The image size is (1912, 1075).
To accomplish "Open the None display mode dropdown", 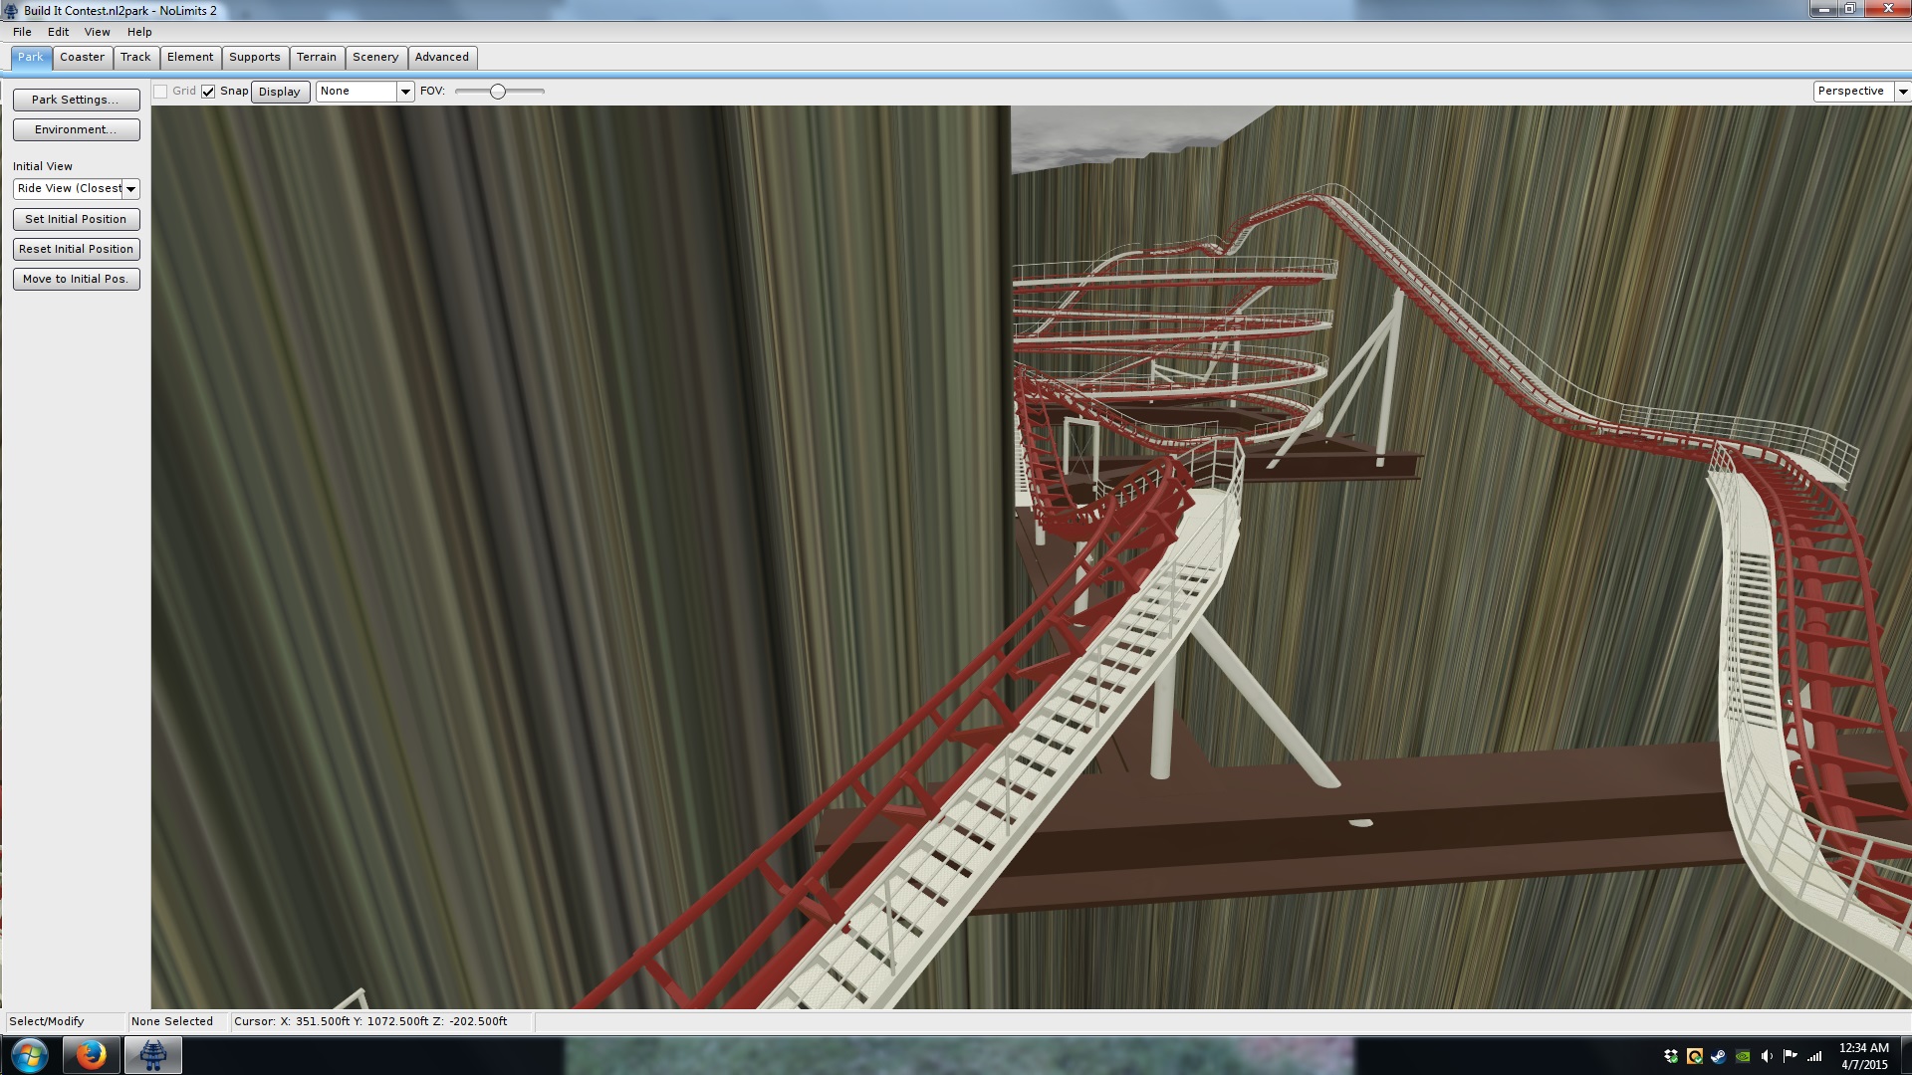I will click(405, 92).
